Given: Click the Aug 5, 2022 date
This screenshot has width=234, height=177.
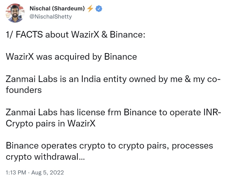Looking at the screenshot, I should pos(48,172).
